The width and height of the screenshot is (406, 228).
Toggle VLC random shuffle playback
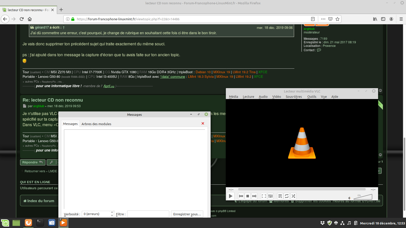tap(293, 196)
